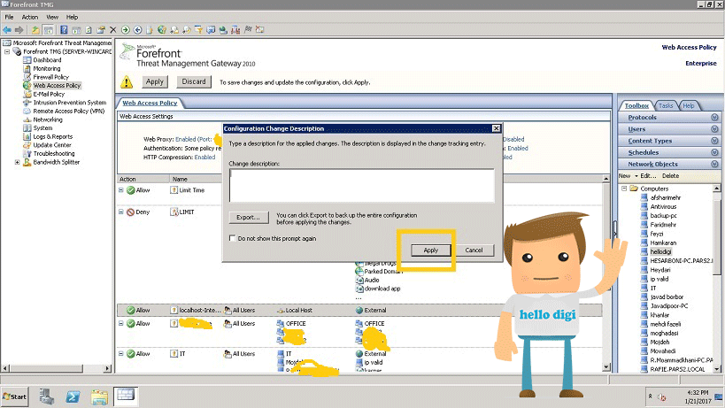Expand the Protocols section in Toolbox
725x408 pixels.
714,118
